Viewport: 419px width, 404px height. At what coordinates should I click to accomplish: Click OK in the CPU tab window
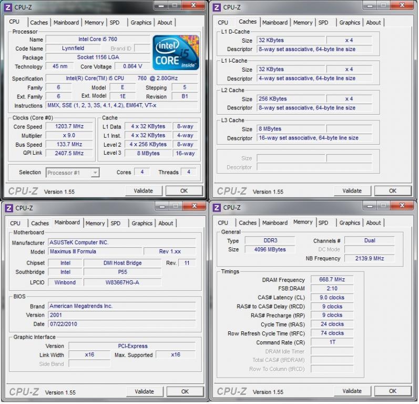[184, 191]
